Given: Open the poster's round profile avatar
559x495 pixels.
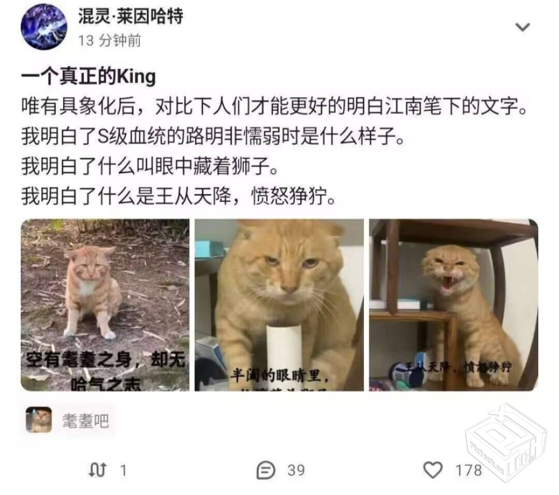Looking at the screenshot, I should click(44, 27).
